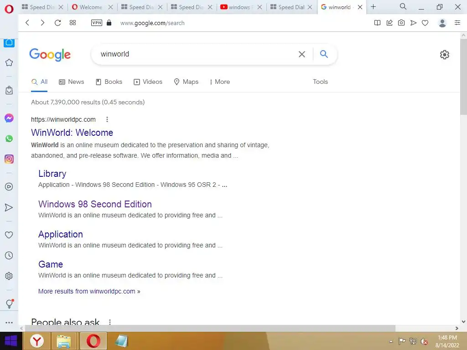This screenshot has height=350, width=467.
Task: Open WhatsApp in the sidebar
Action: [9, 139]
